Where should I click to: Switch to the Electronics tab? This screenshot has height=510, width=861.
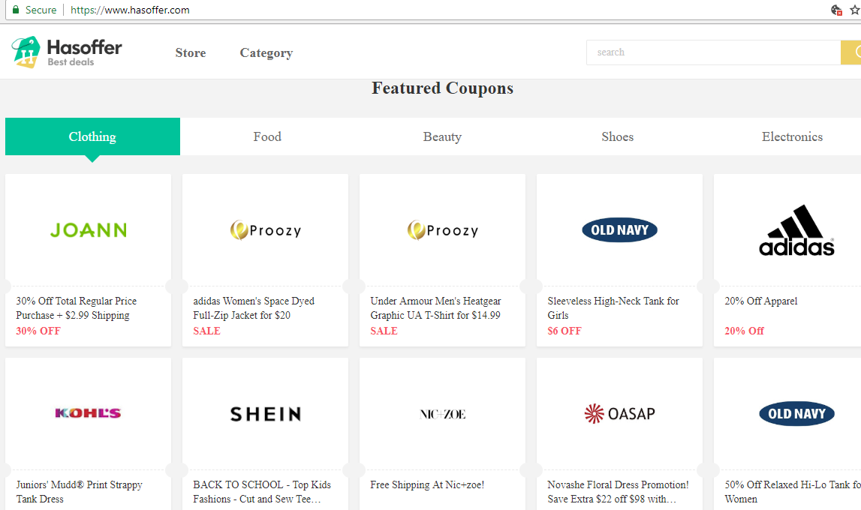click(792, 136)
